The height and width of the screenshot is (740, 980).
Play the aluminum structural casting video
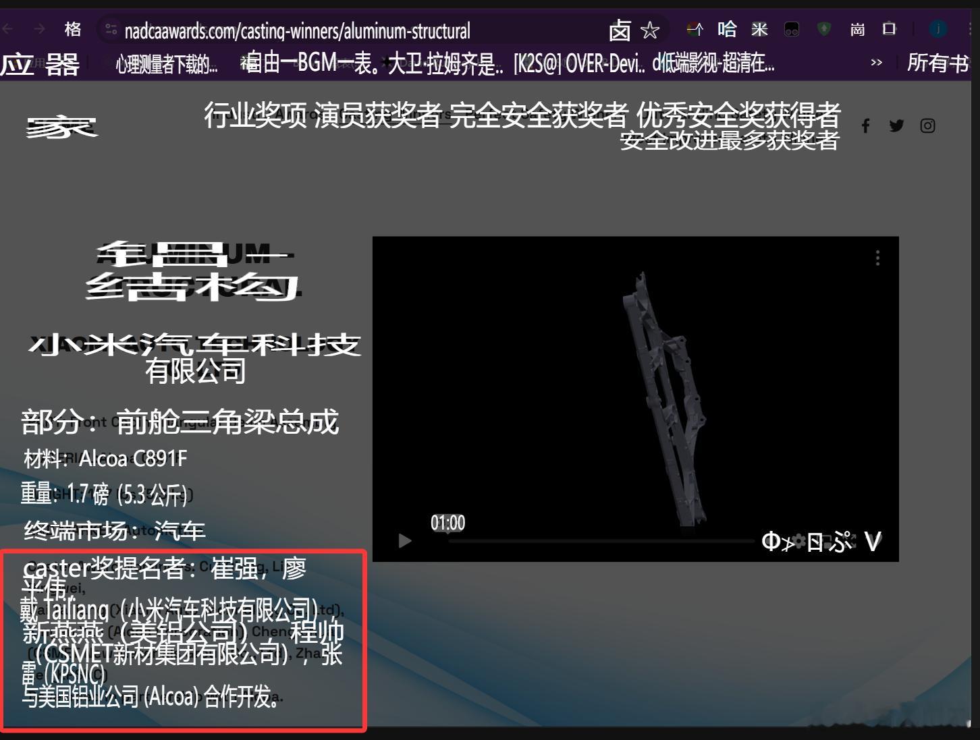(x=405, y=541)
